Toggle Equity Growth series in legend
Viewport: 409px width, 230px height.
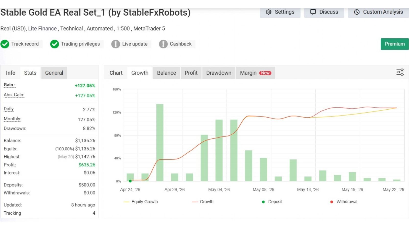[141, 202]
